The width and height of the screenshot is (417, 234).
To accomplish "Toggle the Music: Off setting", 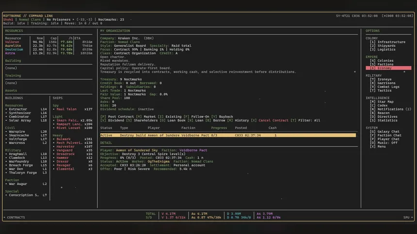I will (x=384, y=143).
